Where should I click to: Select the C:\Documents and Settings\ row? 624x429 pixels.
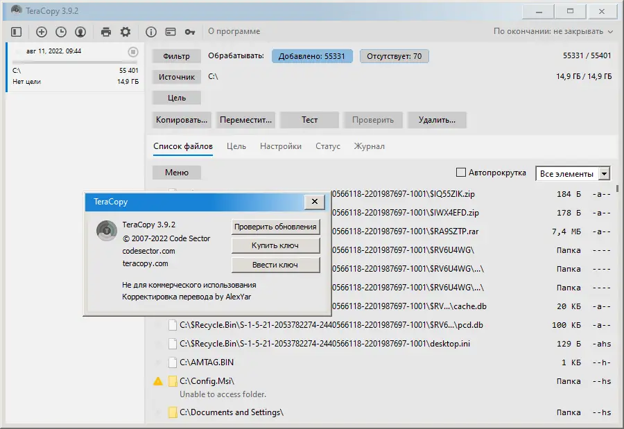382,412
